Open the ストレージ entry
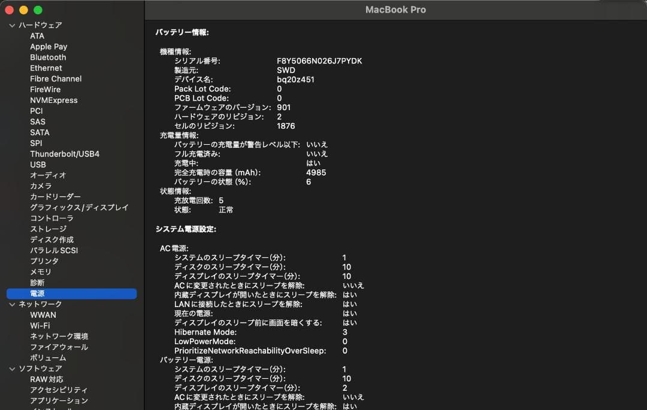Screen dimensions: 647x410 48,229
